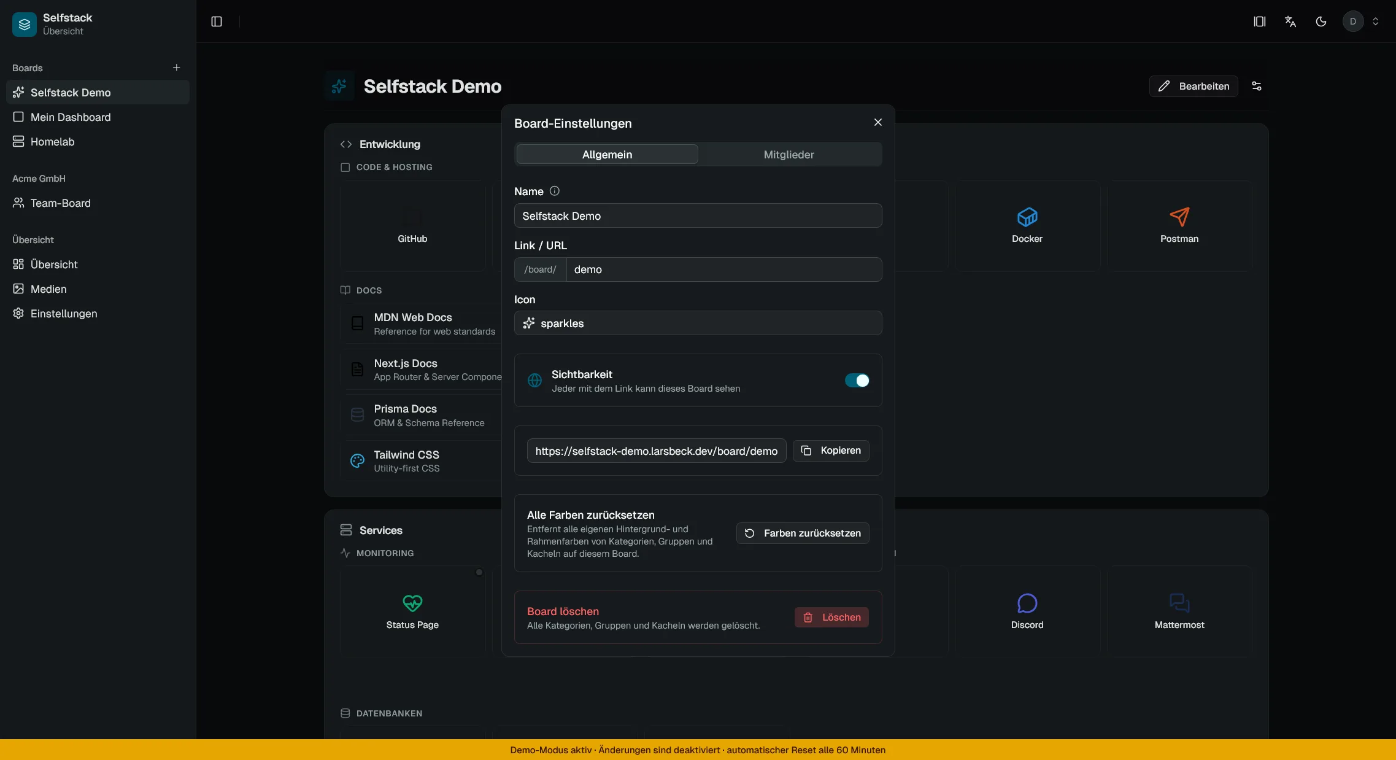Open the D user avatar

(1353, 21)
